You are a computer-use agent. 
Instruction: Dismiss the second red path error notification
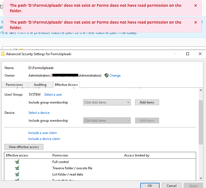click(195, 22)
